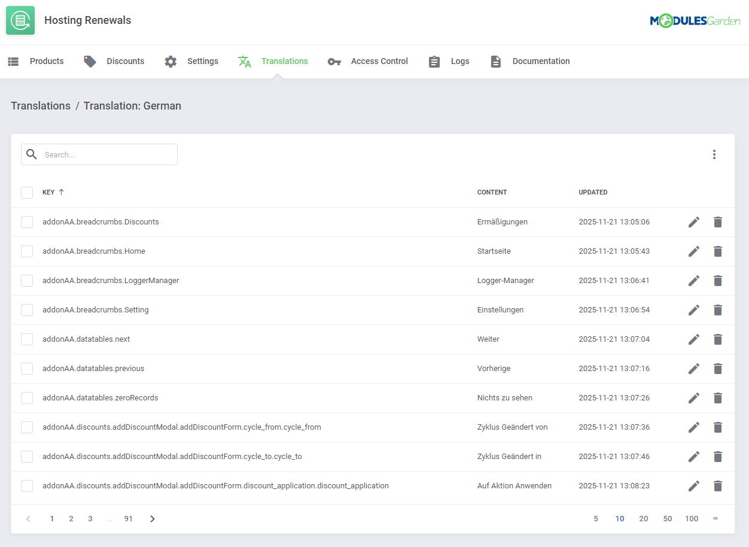The height and width of the screenshot is (547, 749).
Task: Open the three-dot more options menu
Action: pyautogui.click(x=714, y=154)
